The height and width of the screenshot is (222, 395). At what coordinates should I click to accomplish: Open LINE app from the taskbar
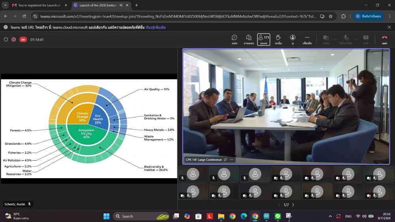278,216
